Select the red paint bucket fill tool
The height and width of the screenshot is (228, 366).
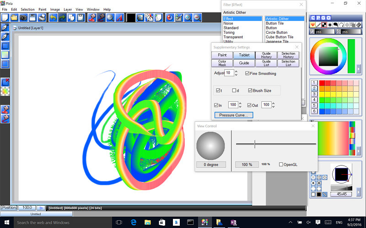(92, 18)
